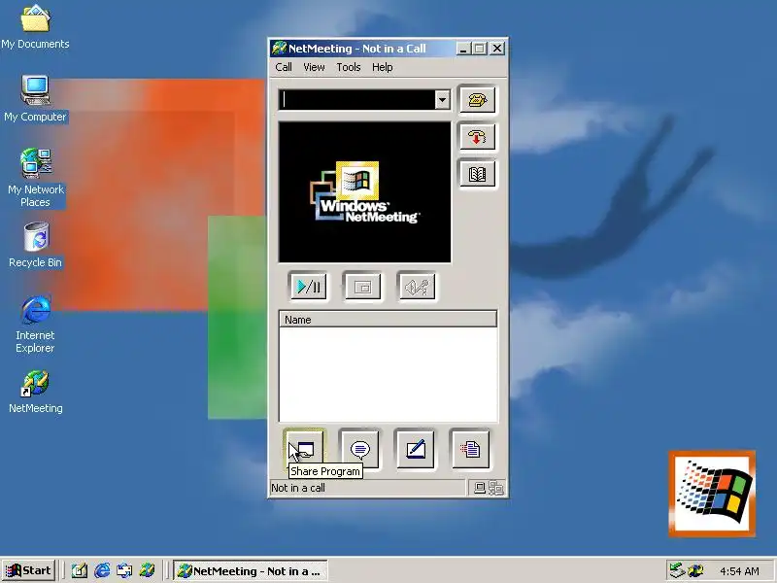Click the Start button
The image size is (777, 583).
28,570
